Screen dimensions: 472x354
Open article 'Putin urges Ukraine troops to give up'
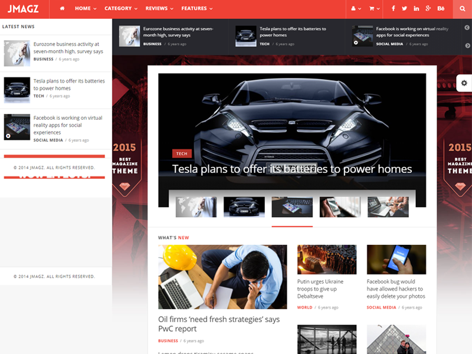point(320,289)
